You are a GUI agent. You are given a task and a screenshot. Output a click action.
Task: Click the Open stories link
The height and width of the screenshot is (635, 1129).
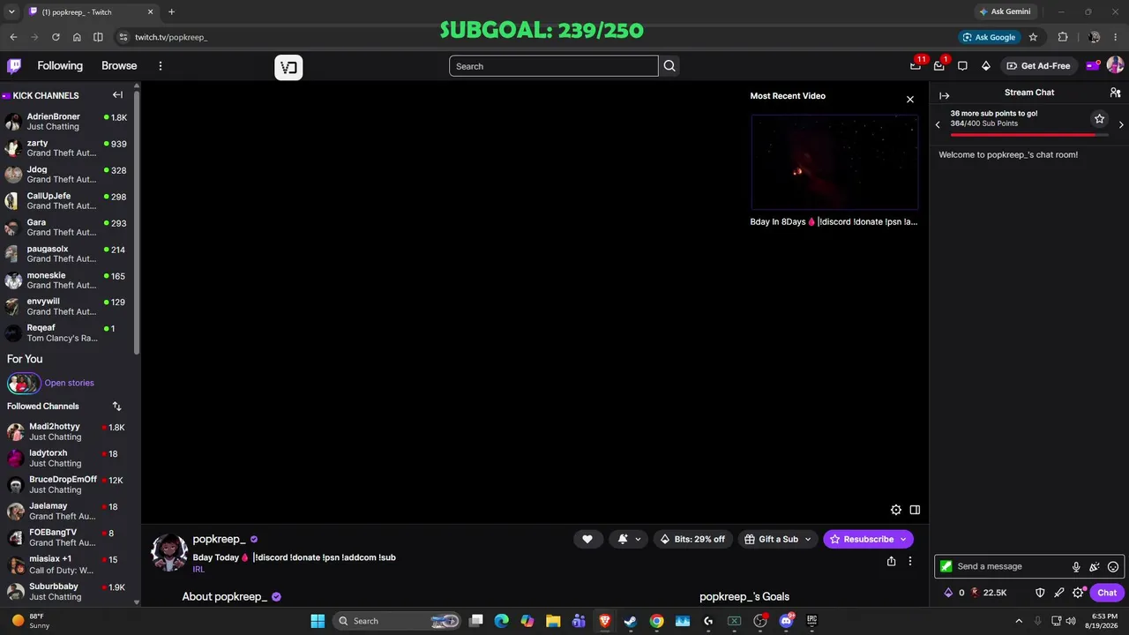click(69, 383)
